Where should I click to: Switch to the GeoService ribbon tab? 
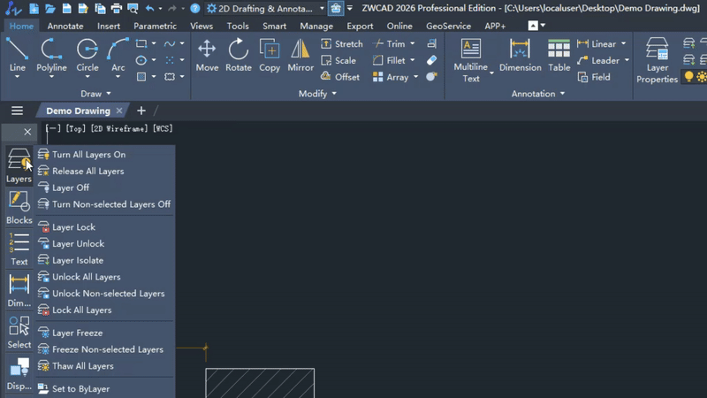[449, 27]
